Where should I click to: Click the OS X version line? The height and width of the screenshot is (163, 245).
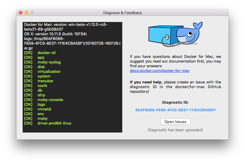coord(55,34)
